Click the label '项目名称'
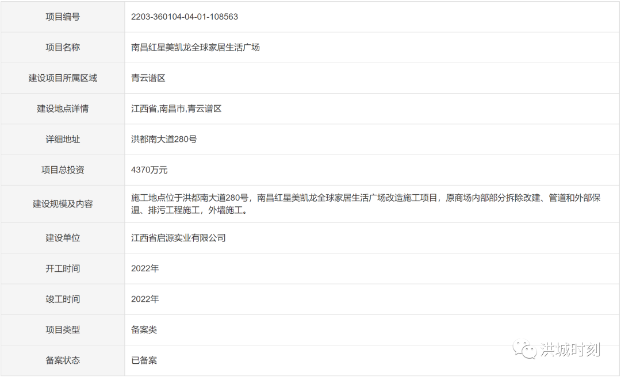Screen dimensions: 621x377 tap(63, 47)
